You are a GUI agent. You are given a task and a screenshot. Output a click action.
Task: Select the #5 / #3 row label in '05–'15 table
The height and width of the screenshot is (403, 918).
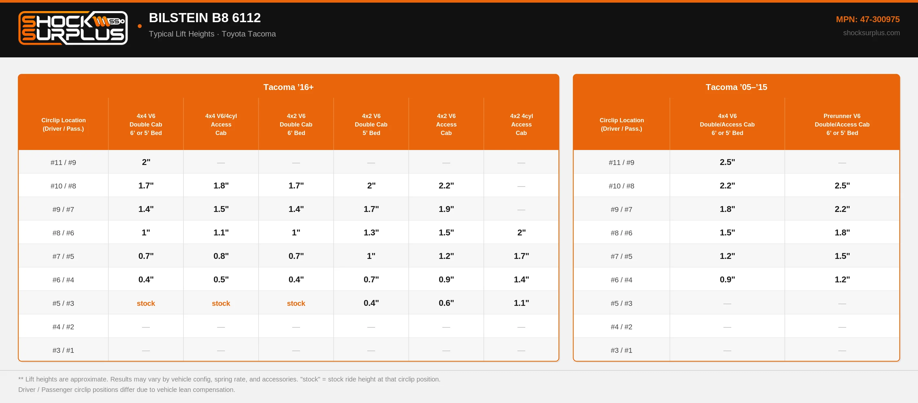tap(621, 303)
